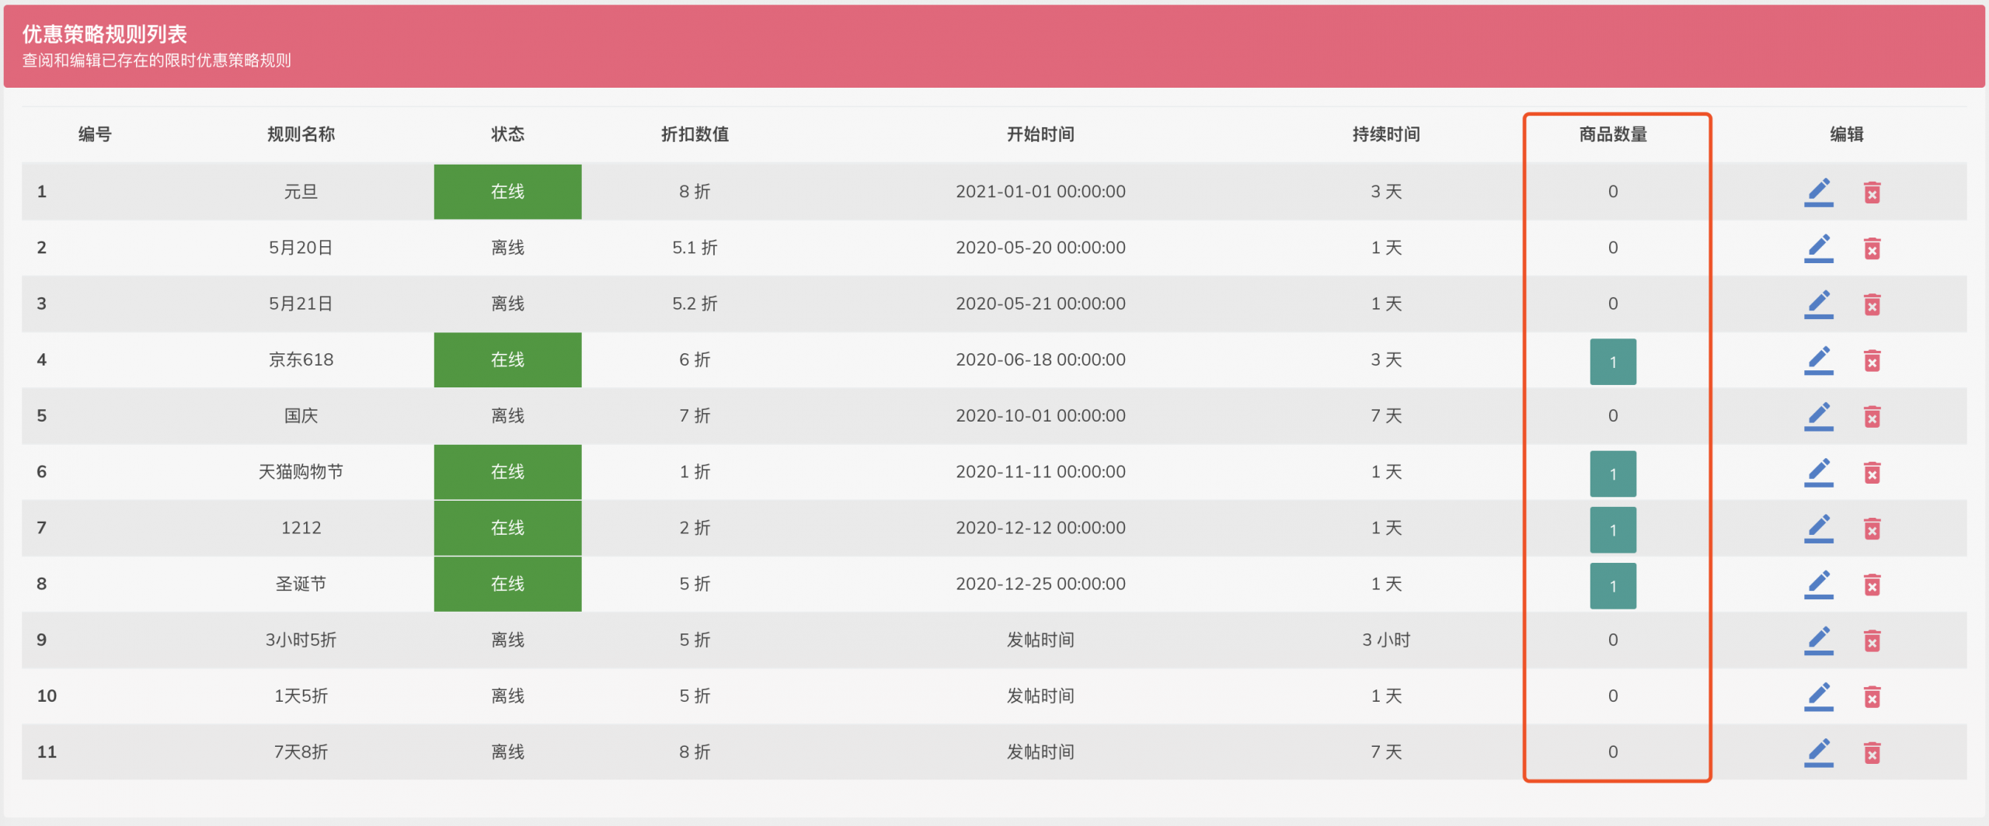Edit the 国庆 rule
This screenshot has height=826, width=1989.
click(1818, 416)
